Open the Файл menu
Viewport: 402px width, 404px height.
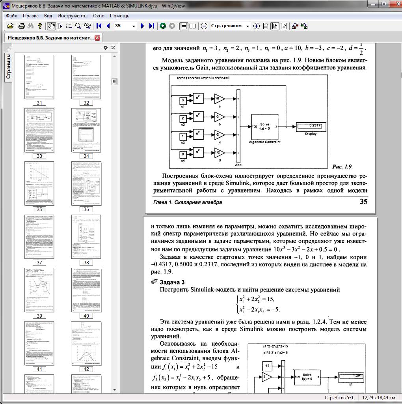(11, 16)
